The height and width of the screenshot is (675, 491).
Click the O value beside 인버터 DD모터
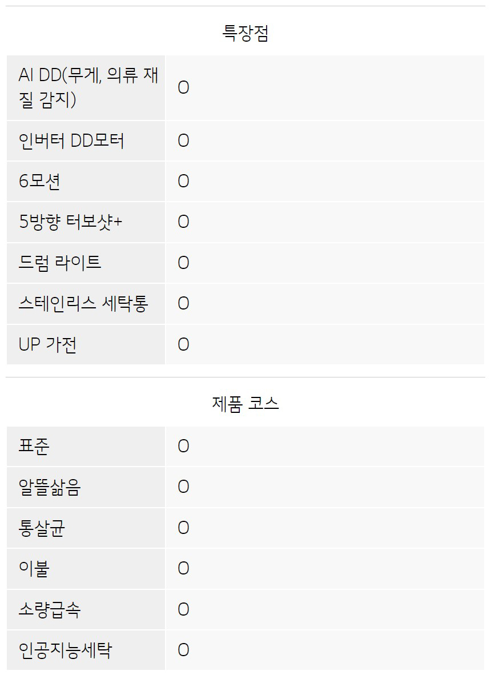(x=183, y=141)
